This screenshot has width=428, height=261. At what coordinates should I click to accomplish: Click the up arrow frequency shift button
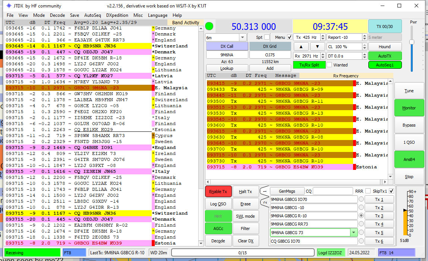tap(301, 47)
